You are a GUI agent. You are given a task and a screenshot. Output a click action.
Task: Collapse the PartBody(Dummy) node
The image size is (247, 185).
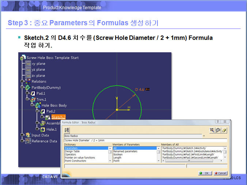click(22, 87)
